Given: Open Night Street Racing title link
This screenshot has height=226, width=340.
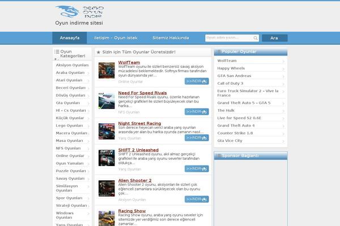Looking at the screenshot, I should click(x=139, y=123).
